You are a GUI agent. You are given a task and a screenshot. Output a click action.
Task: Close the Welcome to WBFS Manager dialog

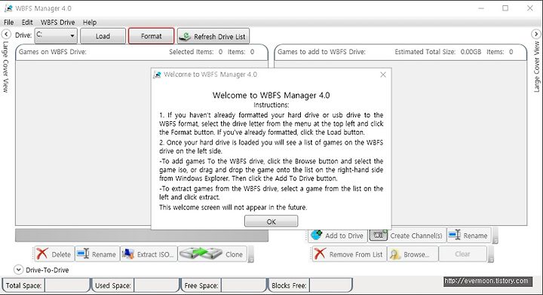click(382, 75)
